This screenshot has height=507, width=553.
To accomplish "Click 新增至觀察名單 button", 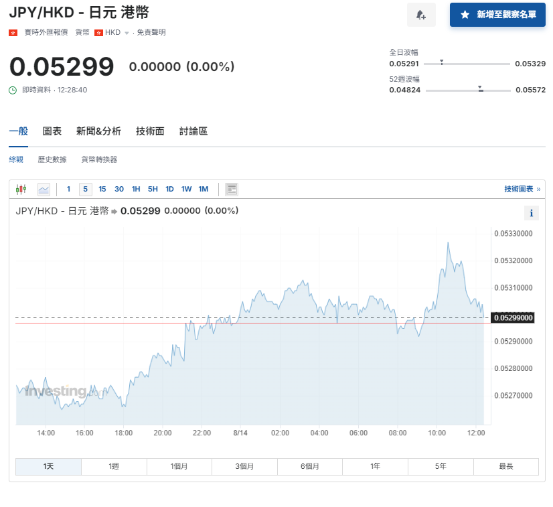I will [x=497, y=15].
